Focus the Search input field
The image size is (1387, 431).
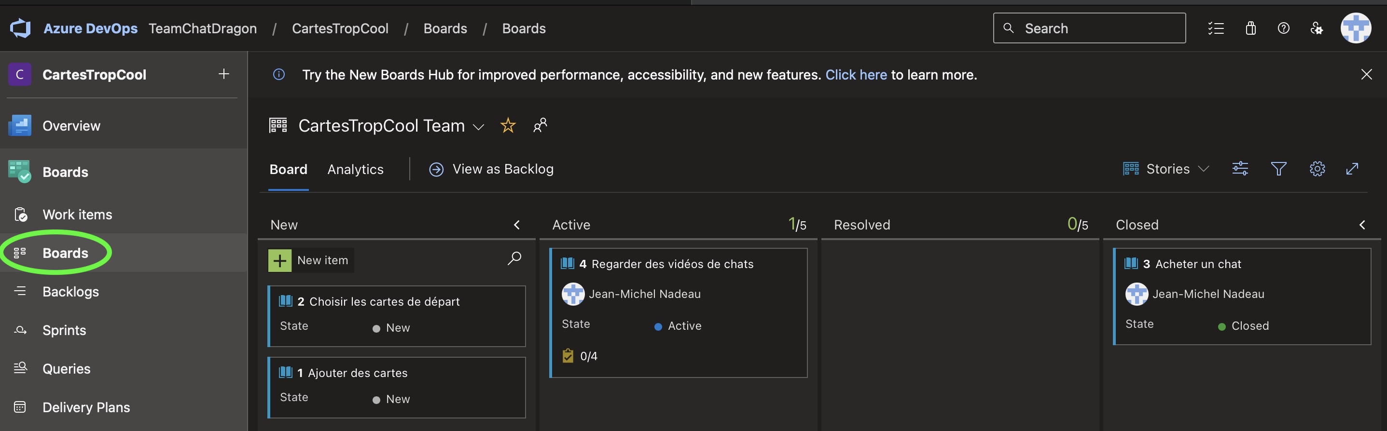click(x=1089, y=28)
